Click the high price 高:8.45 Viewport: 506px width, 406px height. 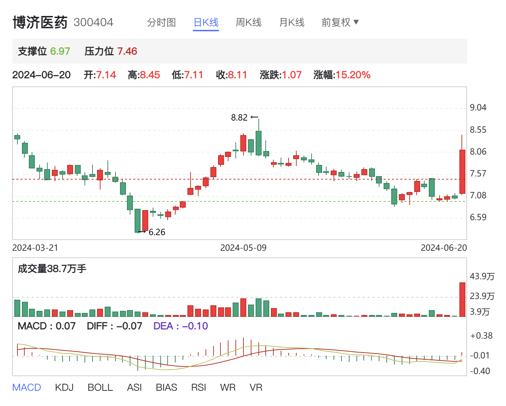coord(144,75)
